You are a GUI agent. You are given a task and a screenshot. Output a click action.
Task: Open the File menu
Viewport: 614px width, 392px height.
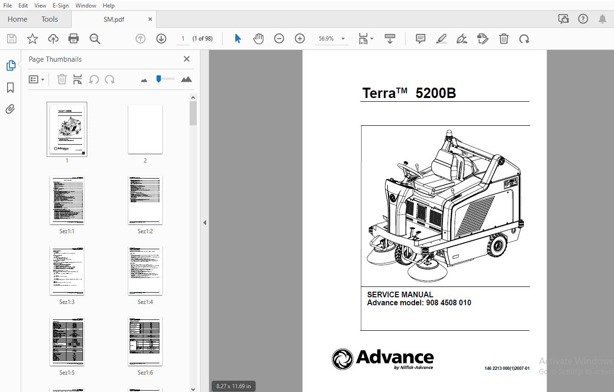(x=8, y=5)
